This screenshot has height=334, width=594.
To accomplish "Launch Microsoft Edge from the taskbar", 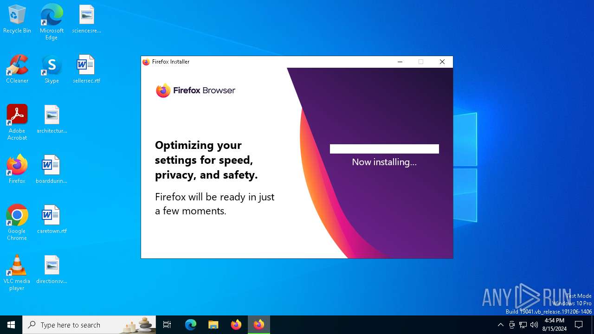I will pos(191,325).
